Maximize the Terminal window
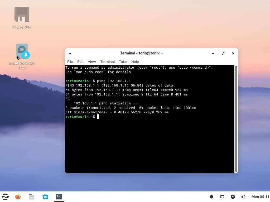The width and height of the screenshot is (270, 202). pos(223,53)
